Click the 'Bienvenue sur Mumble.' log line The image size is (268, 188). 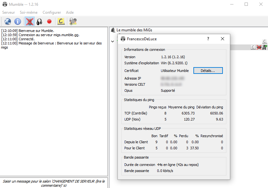click(x=28, y=31)
